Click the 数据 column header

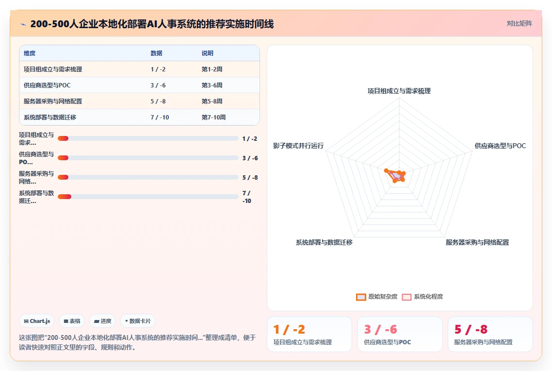click(x=156, y=53)
